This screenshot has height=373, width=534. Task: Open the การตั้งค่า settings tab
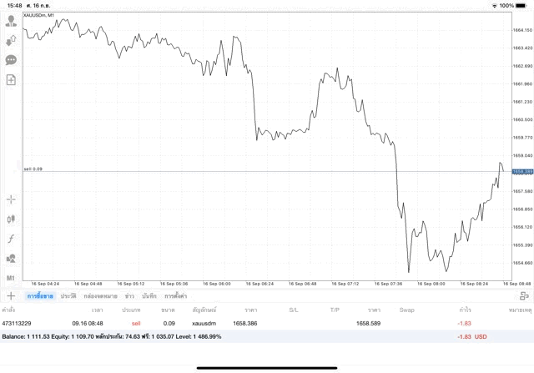click(175, 295)
